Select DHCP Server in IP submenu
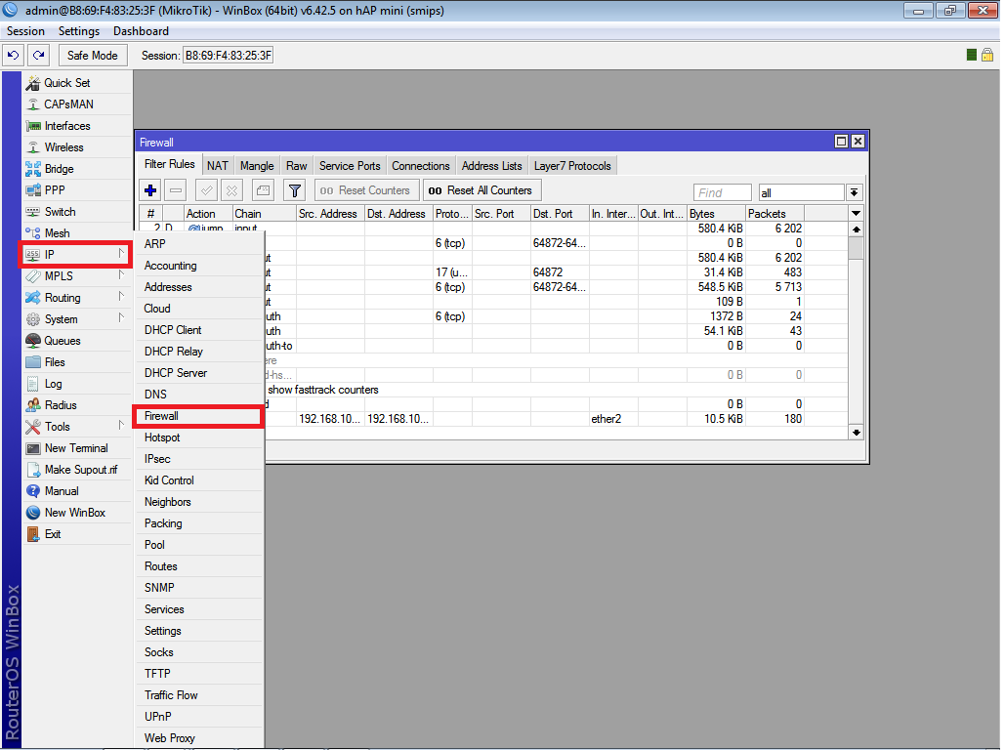This screenshot has height=750, width=1005. (x=199, y=372)
